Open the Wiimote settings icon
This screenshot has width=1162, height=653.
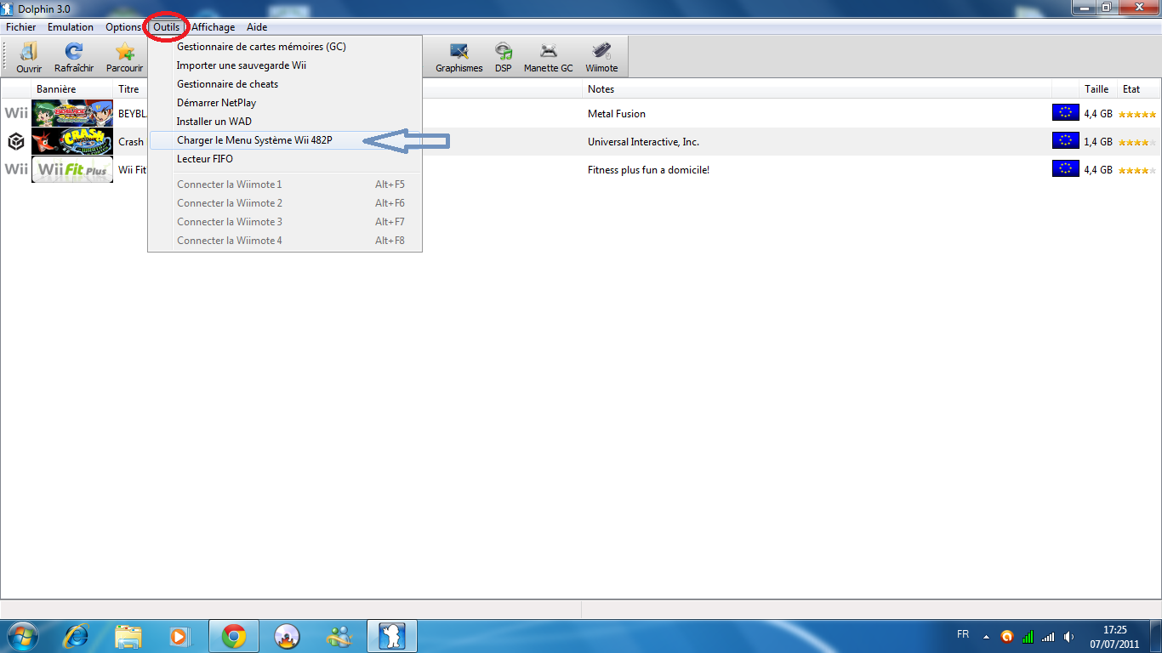pos(601,57)
